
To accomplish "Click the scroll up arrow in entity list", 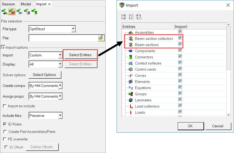I will [x=228, y=24].
